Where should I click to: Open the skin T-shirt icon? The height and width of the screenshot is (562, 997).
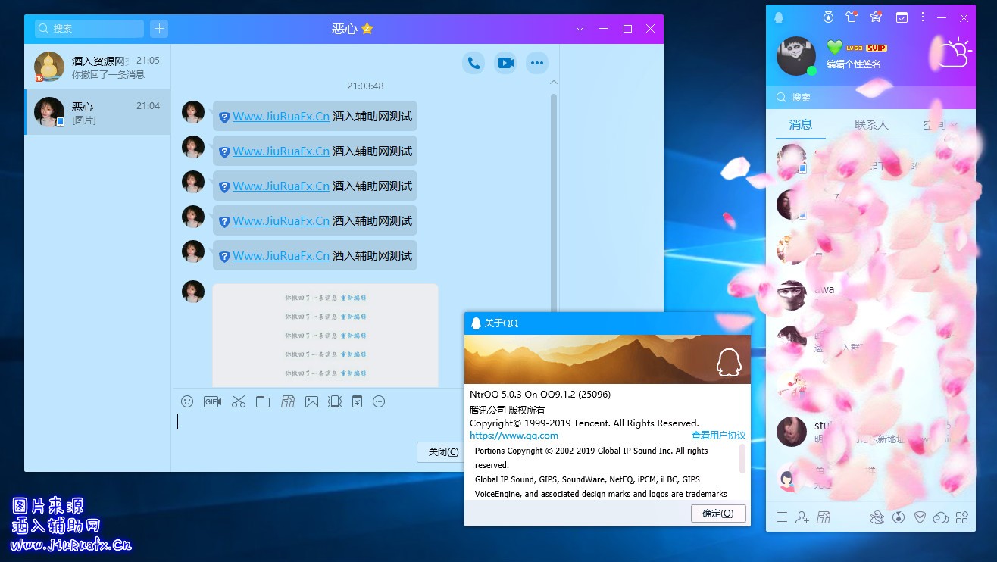click(x=852, y=17)
